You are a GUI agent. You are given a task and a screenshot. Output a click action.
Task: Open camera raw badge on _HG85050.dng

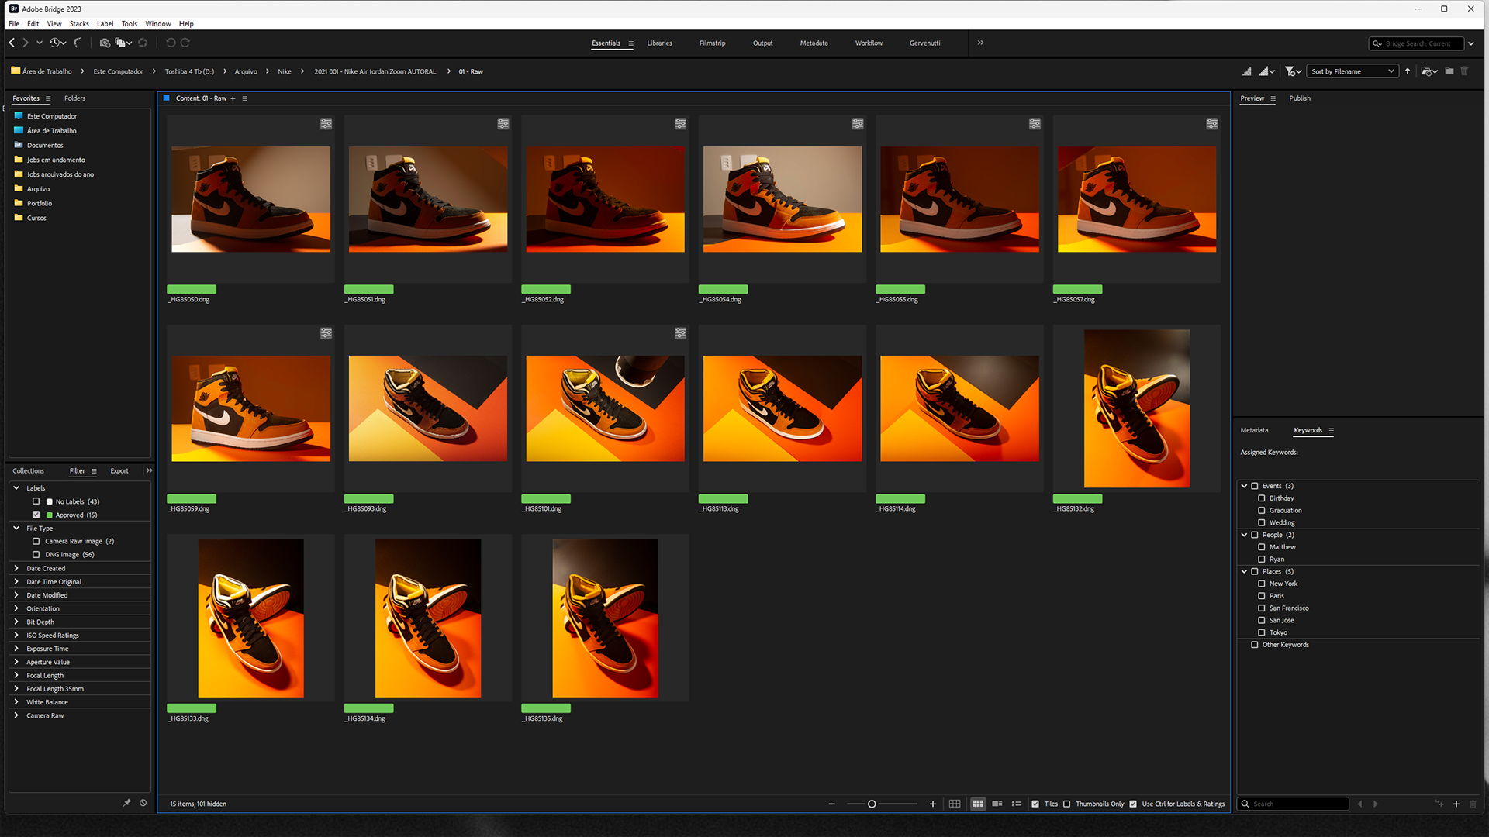(326, 124)
